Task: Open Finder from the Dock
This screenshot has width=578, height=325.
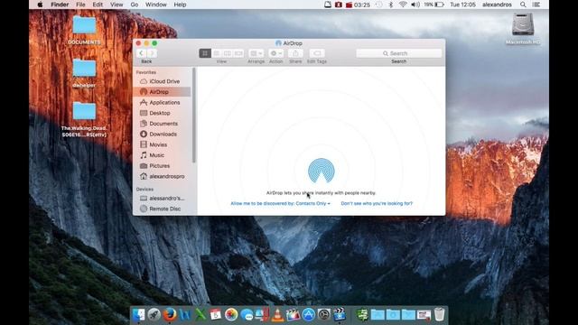Action: coord(138,315)
